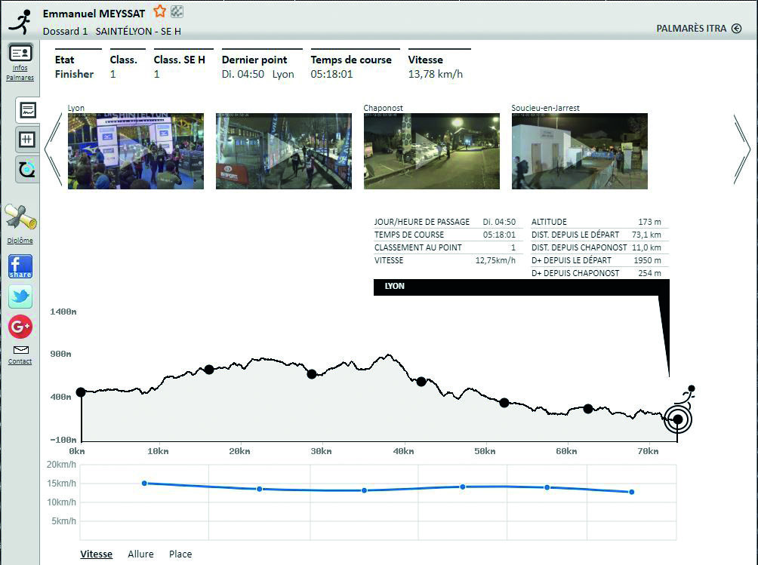758x565 pixels.
Task: Open the Soucieu-en-Jarrest checkpoint photo
Action: pos(579,151)
